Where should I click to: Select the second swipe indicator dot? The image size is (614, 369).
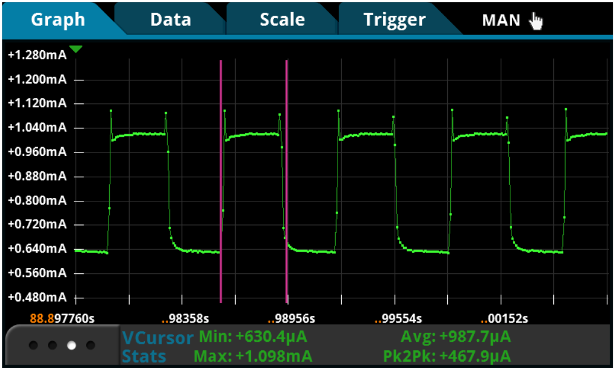tap(52, 345)
